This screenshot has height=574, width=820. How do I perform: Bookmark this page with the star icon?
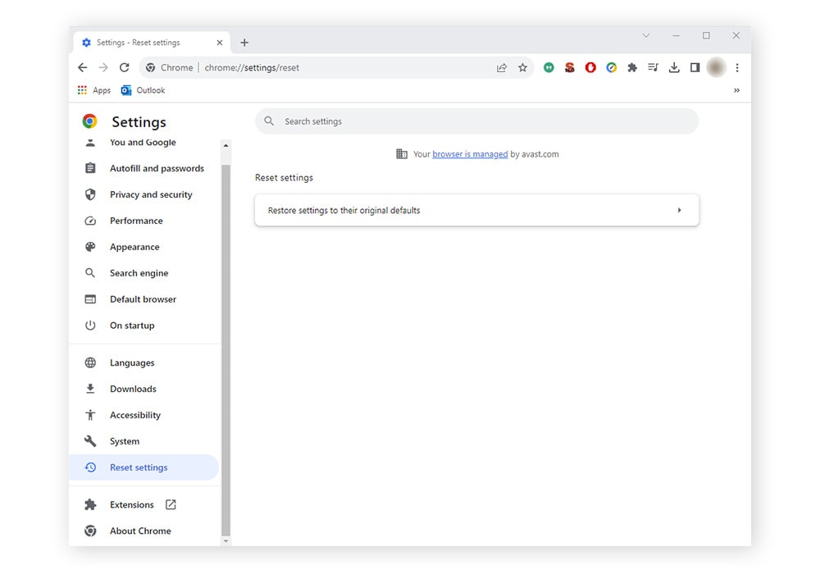pos(522,68)
